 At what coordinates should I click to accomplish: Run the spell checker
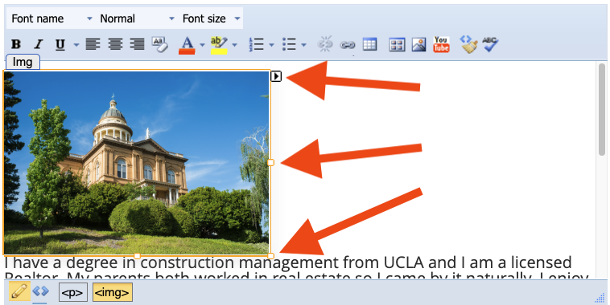click(x=490, y=44)
